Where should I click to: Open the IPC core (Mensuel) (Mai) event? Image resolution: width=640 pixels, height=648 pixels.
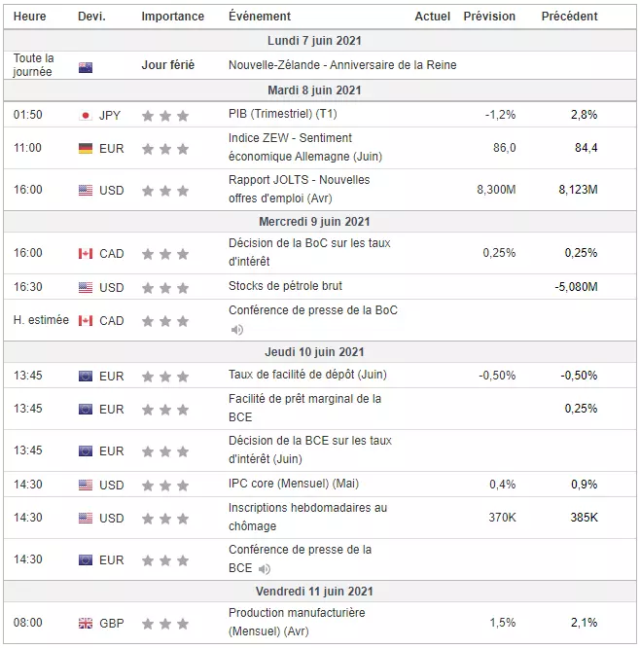[294, 484]
